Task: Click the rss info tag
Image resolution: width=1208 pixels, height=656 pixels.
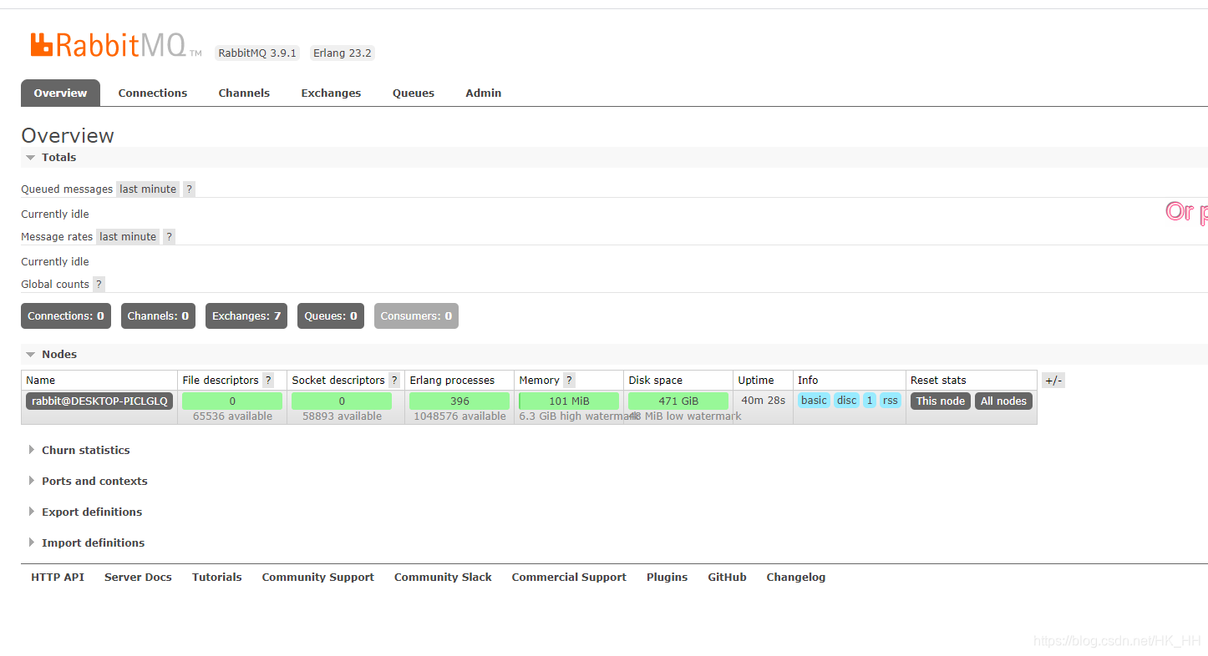Action: click(x=891, y=401)
